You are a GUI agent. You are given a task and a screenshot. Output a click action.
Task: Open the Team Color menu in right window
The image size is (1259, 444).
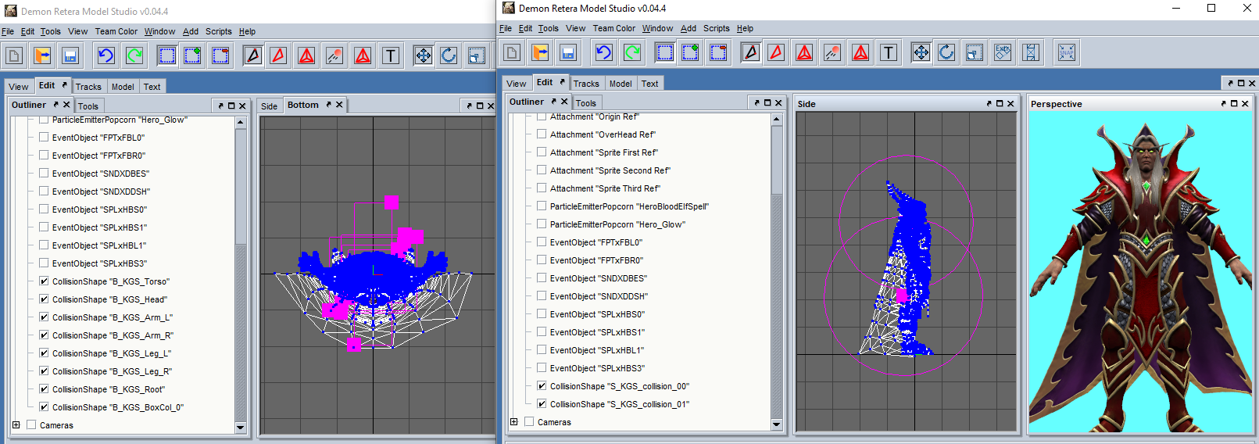point(614,28)
